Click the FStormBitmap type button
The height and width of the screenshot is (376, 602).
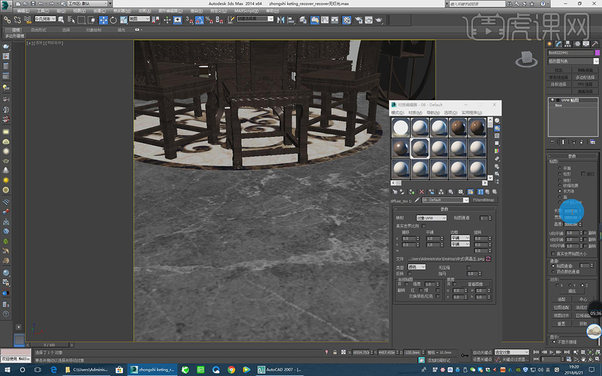pos(484,200)
